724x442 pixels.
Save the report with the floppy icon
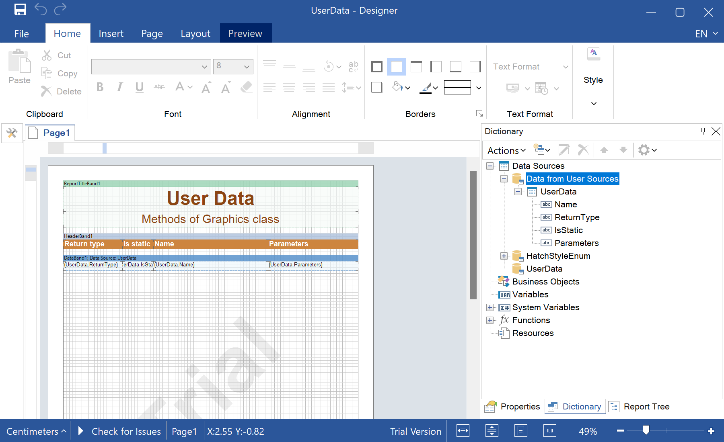(20, 9)
